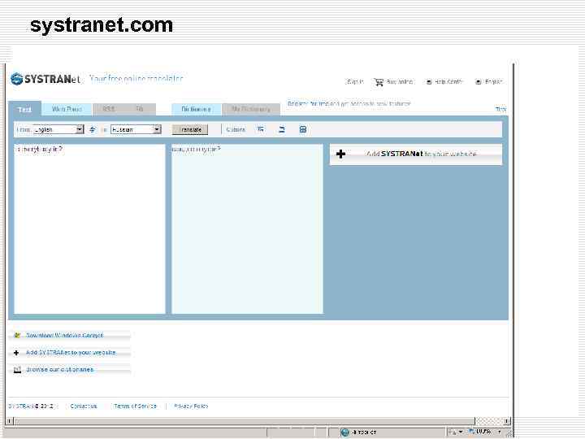Click the Sign in link

354,81
